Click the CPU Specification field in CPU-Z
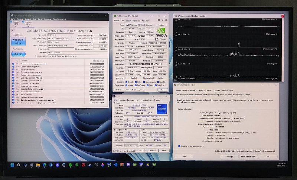Viewport: 297px width, 180px height. click(x=146, y=117)
